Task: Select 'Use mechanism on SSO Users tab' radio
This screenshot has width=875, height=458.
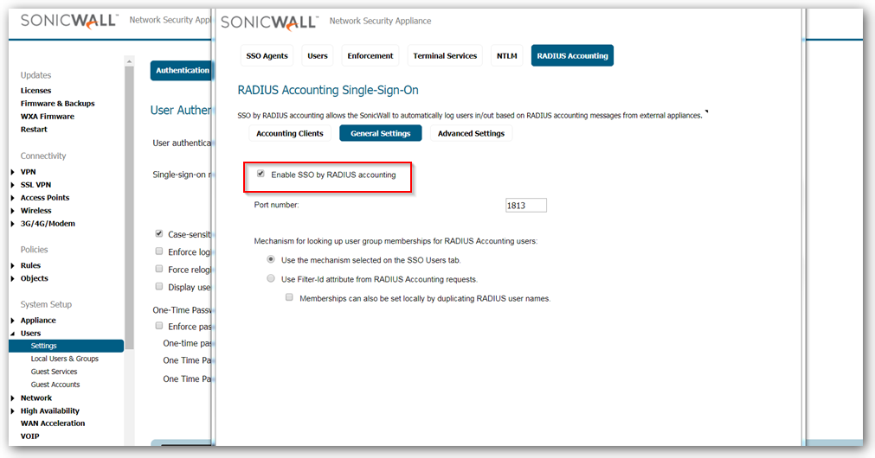Action: point(272,259)
